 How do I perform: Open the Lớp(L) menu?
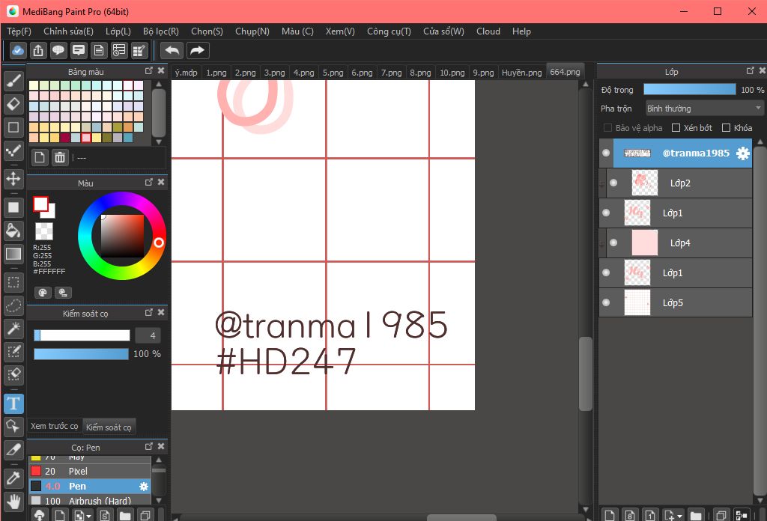click(118, 31)
